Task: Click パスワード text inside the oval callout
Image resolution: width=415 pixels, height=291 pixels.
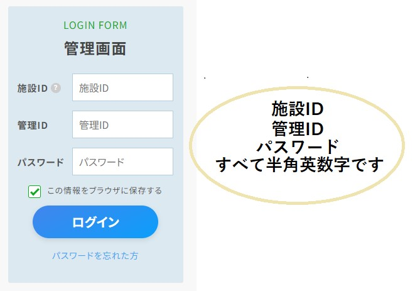Action: (x=297, y=147)
